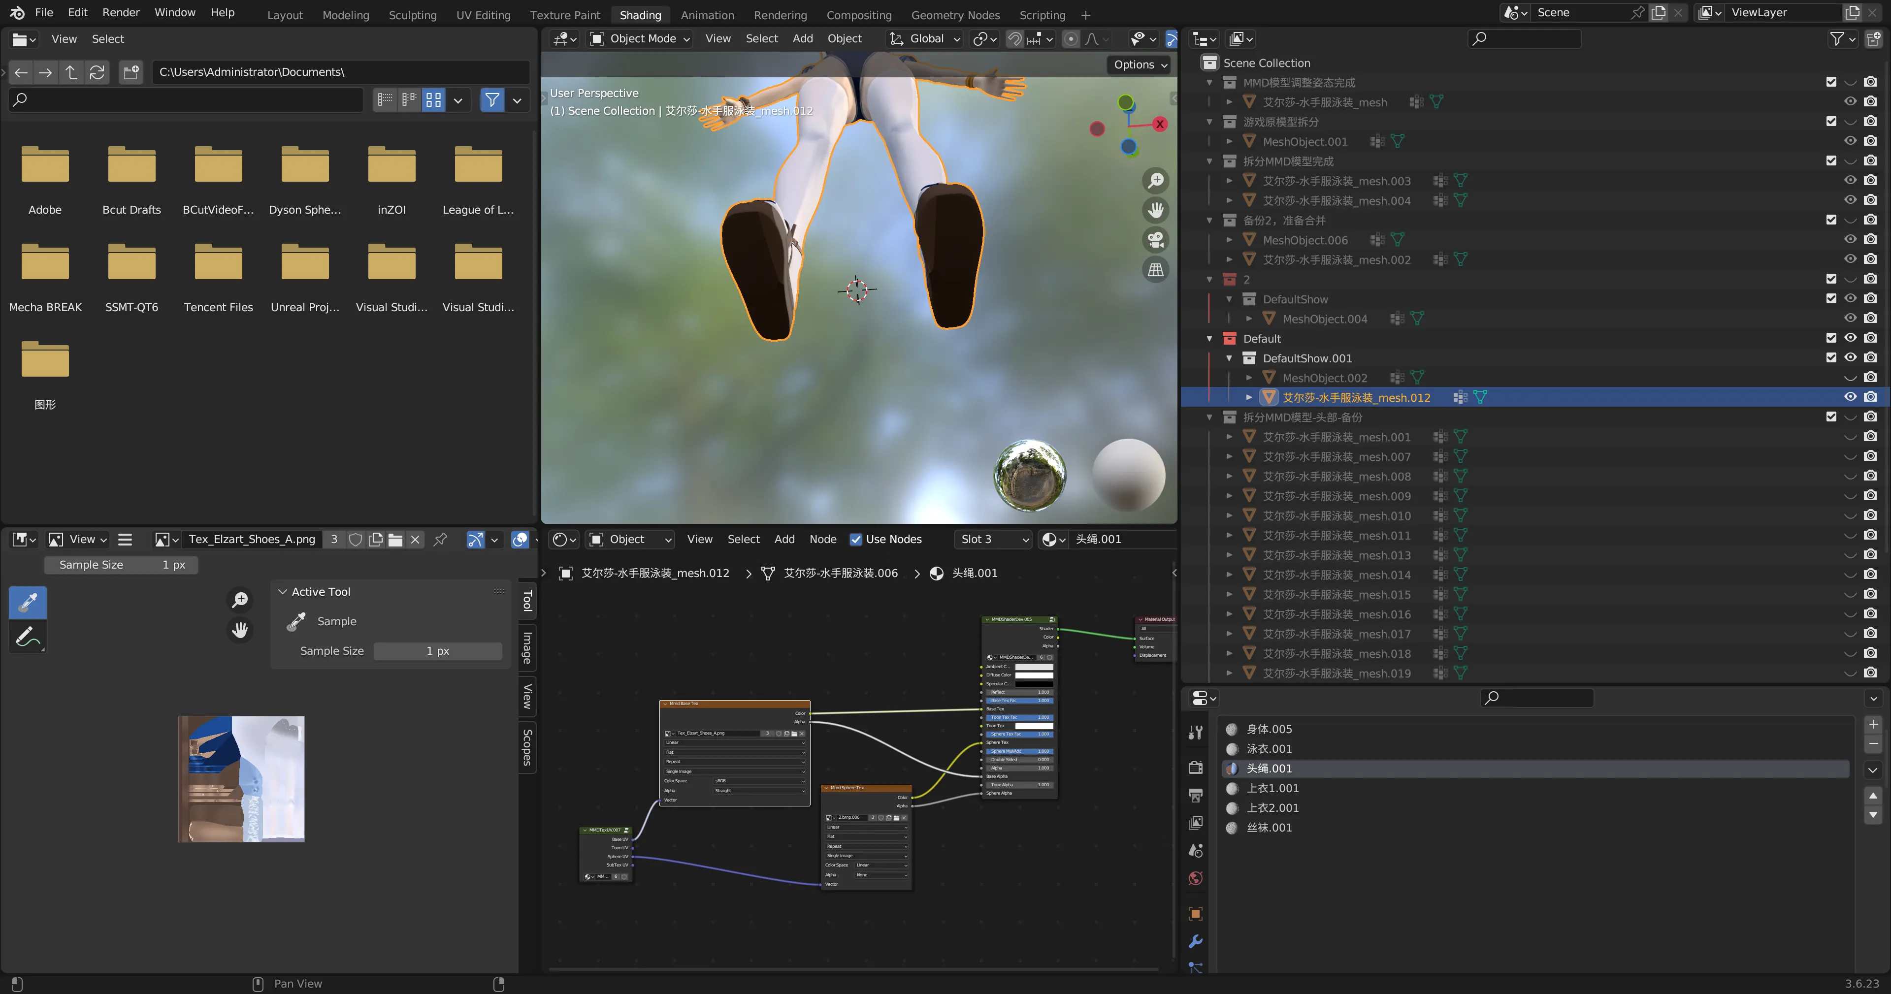
Task: Click the viewport camera view icon
Action: tap(1155, 240)
